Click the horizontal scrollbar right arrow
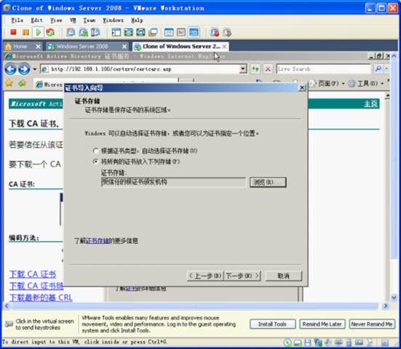Screen dimensions: 401x349 click(x=385, y=306)
